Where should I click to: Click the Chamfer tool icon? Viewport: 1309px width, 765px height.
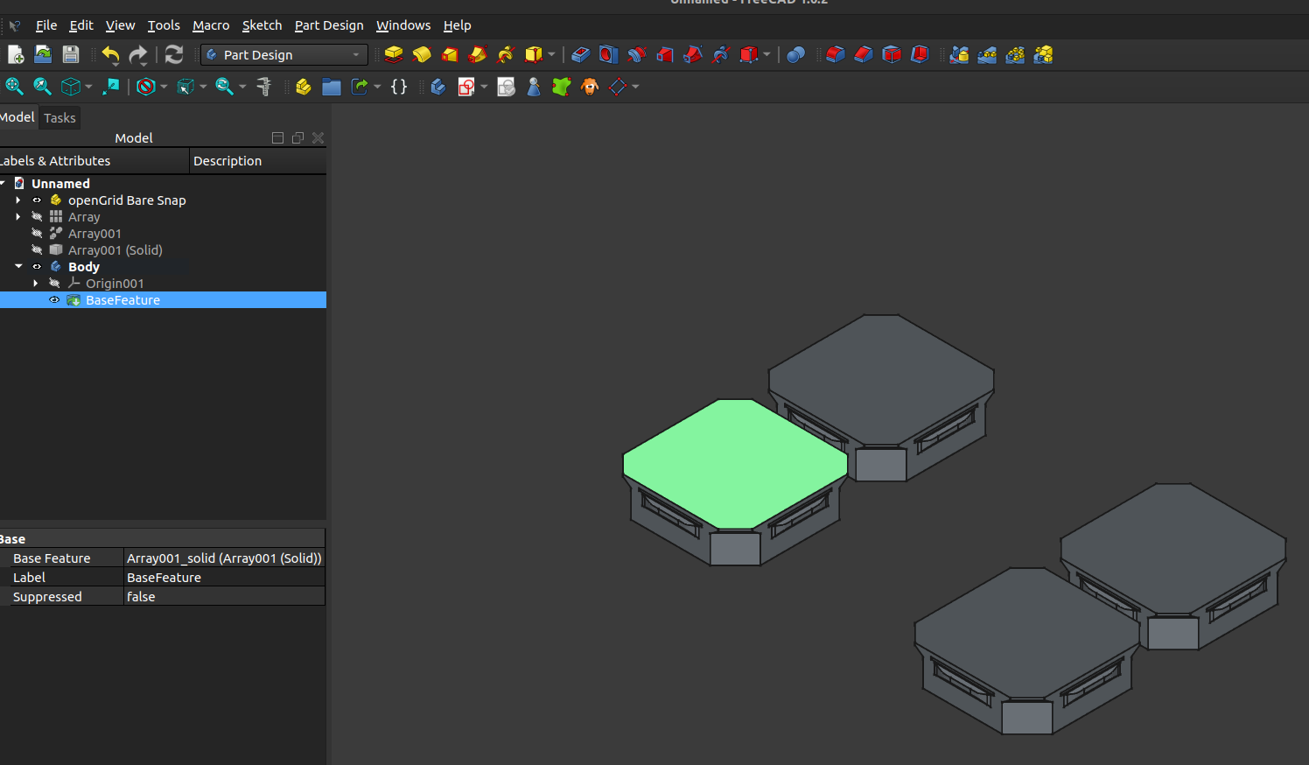864,54
